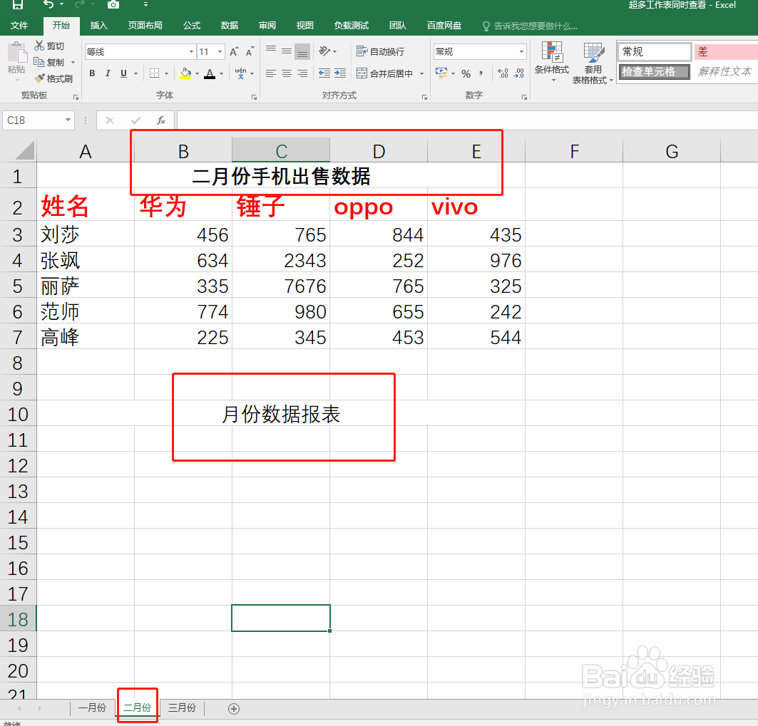Click the Save icon in quick access toolbar
The width and height of the screenshot is (758, 726).
pyautogui.click(x=17, y=5)
